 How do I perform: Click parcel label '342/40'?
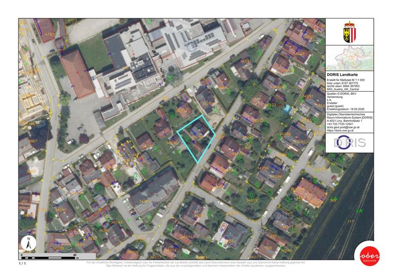[x=62, y=210]
